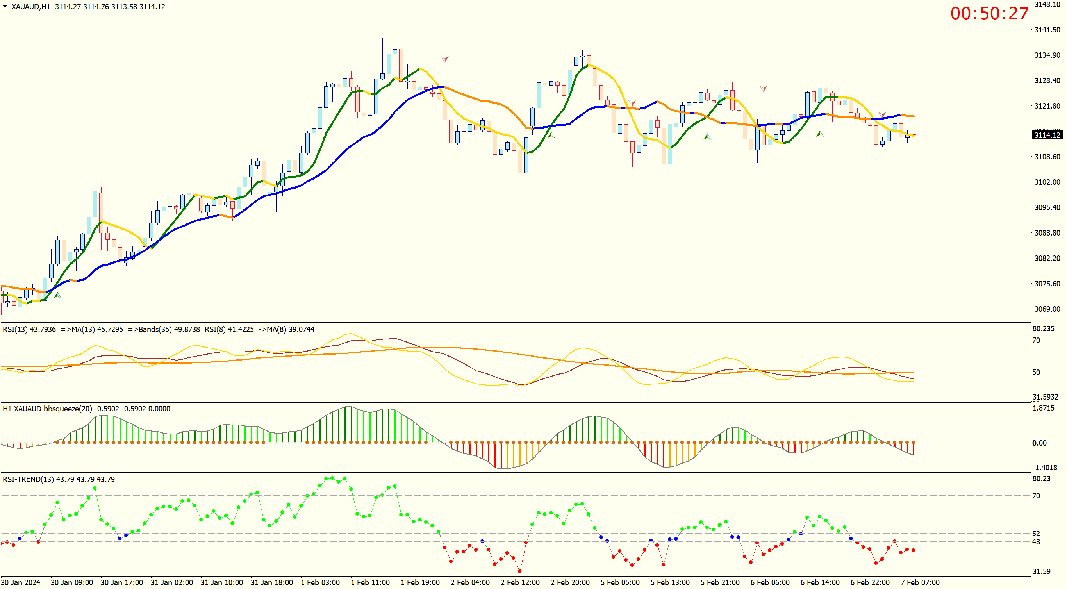Click the second red down arrow from left
The height and width of the screenshot is (589, 1067).
click(632, 103)
